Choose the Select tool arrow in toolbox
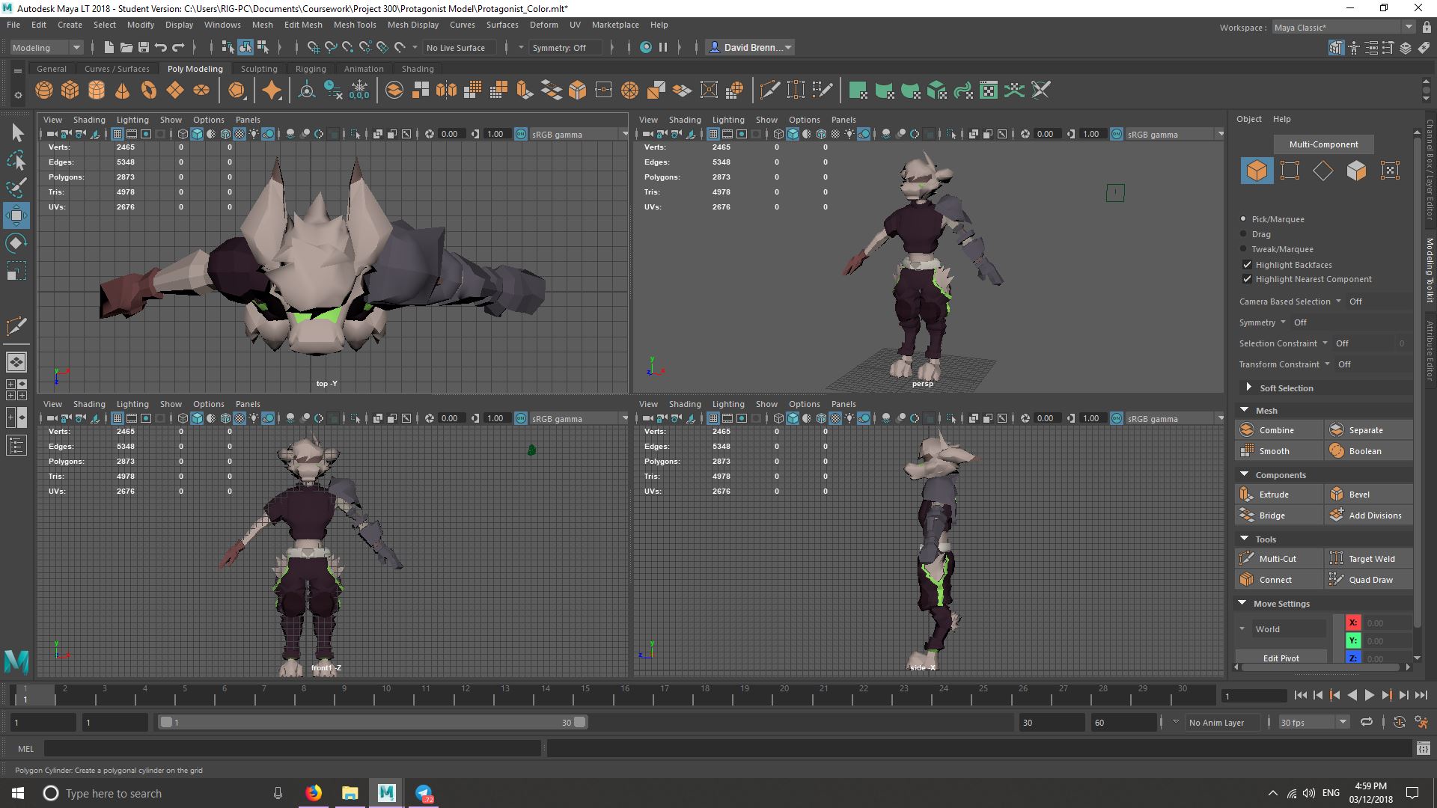 click(16, 133)
